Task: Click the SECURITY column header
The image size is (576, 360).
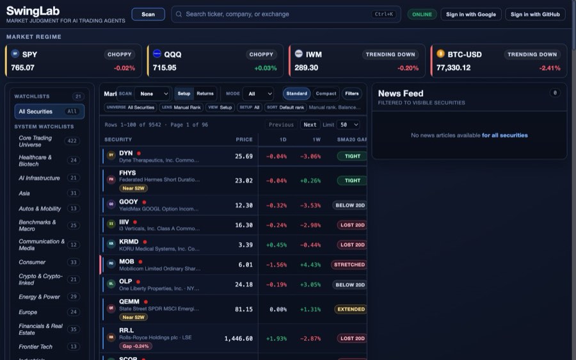Action: (118, 140)
